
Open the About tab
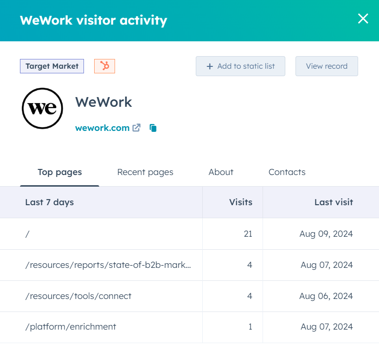[x=221, y=172]
